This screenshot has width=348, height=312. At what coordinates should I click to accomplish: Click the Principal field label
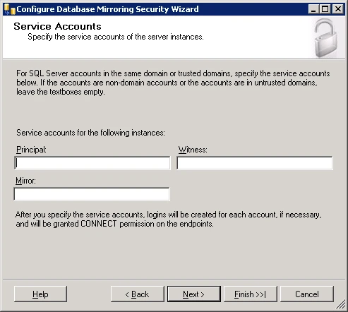coord(31,150)
